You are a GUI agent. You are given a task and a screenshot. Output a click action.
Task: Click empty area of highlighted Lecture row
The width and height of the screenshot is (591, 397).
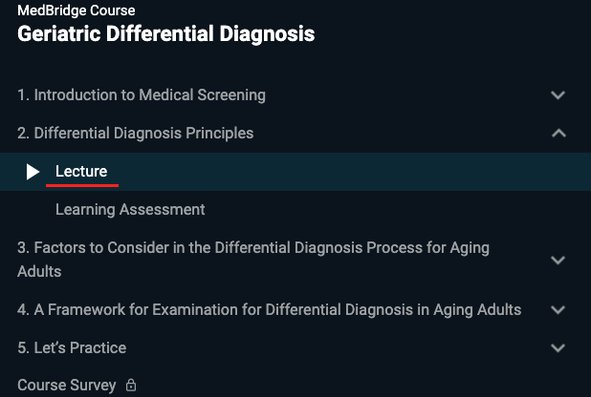[339, 172]
